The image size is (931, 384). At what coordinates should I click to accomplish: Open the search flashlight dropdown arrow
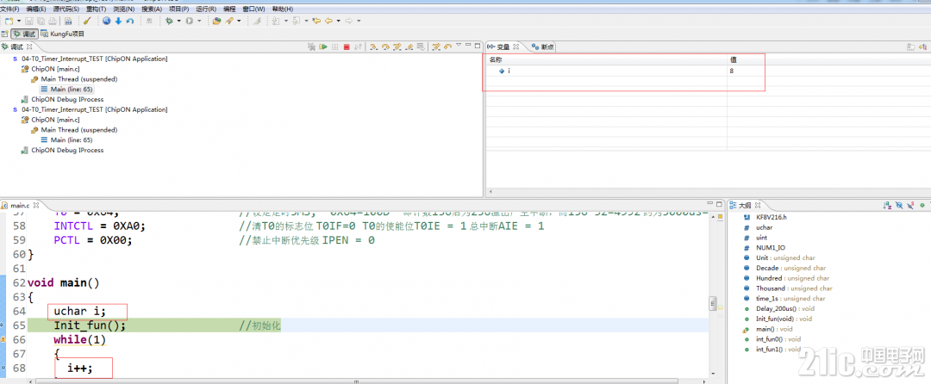click(239, 21)
